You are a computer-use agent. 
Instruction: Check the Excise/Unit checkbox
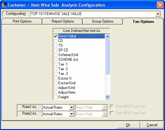[x=55, y=83]
